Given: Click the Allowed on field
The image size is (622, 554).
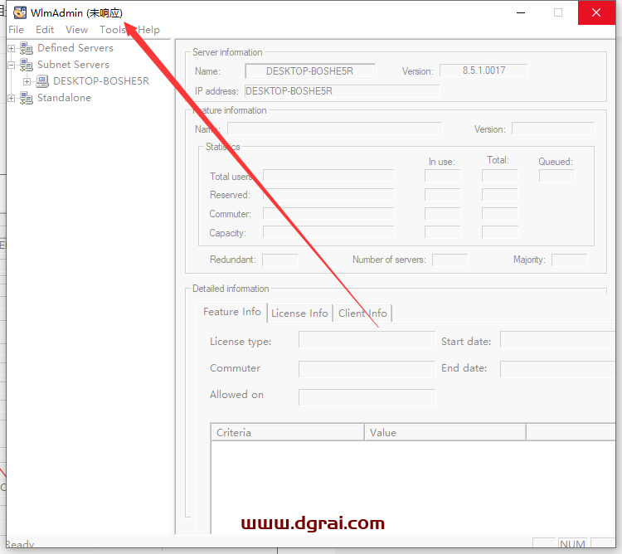Looking at the screenshot, I should (x=367, y=397).
